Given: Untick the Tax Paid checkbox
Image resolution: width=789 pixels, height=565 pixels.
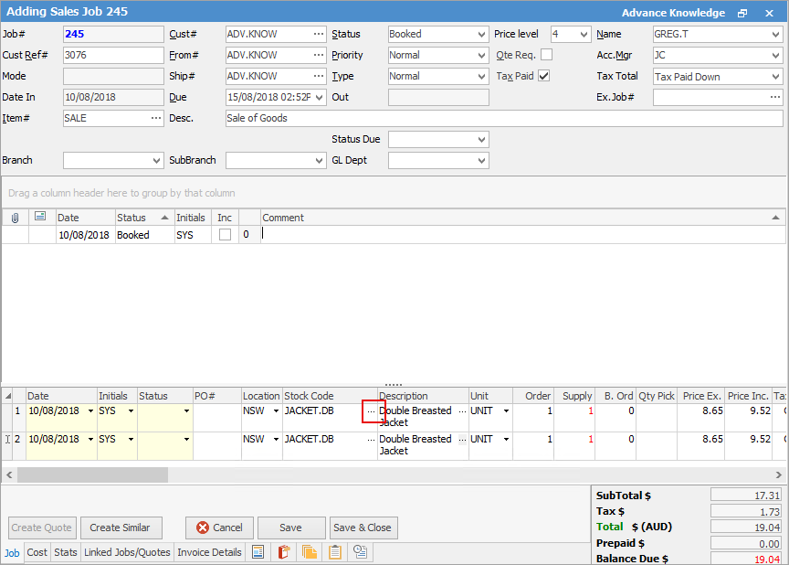Looking at the screenshot, I should click(544, 76).
